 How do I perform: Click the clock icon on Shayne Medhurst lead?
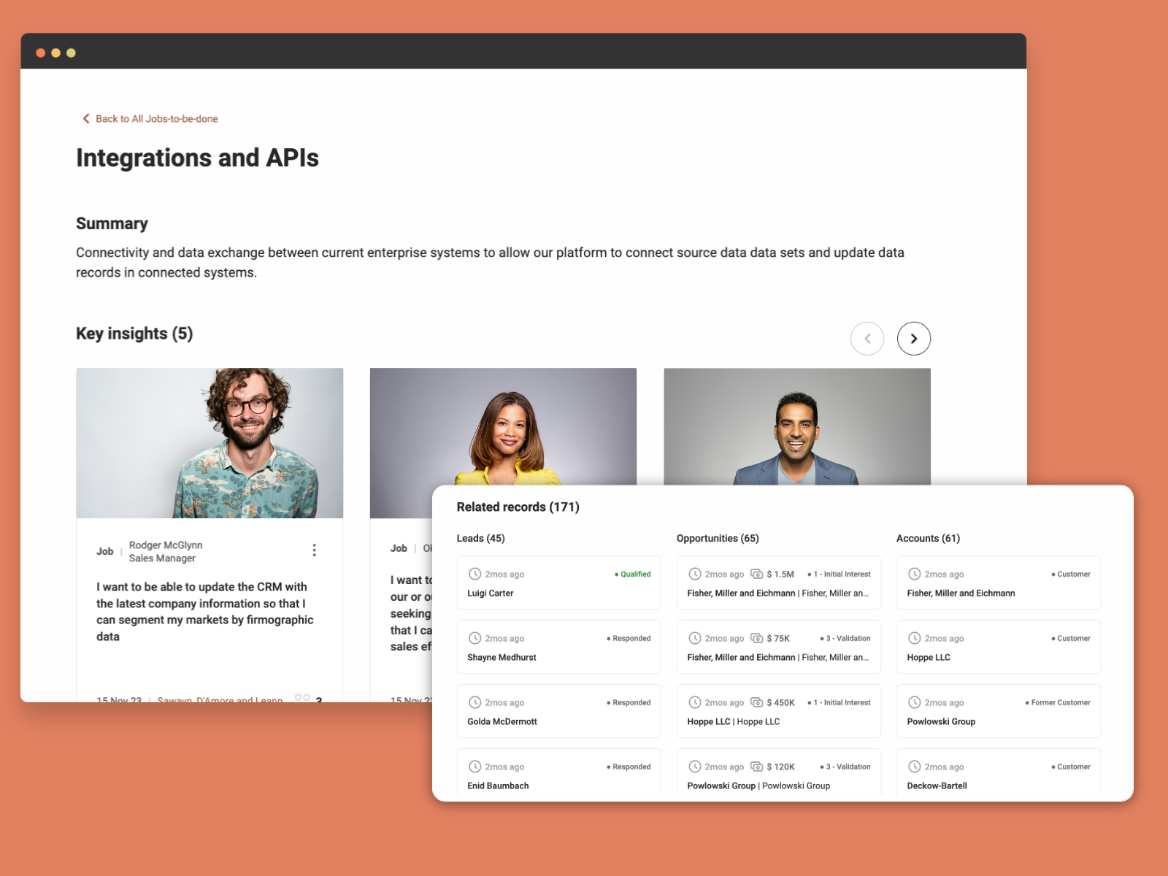pos(474,638)
